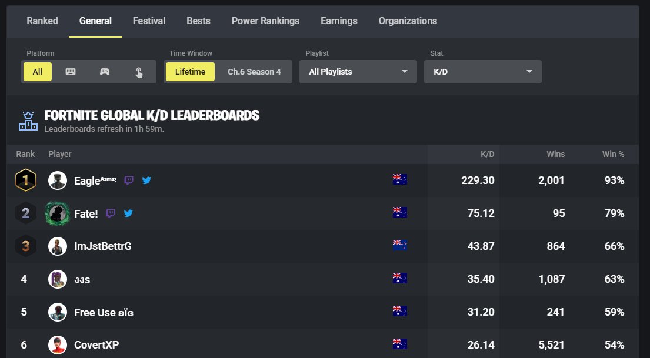
Task: Open ImJstBettrG player profile link
Action: (103, 246)
